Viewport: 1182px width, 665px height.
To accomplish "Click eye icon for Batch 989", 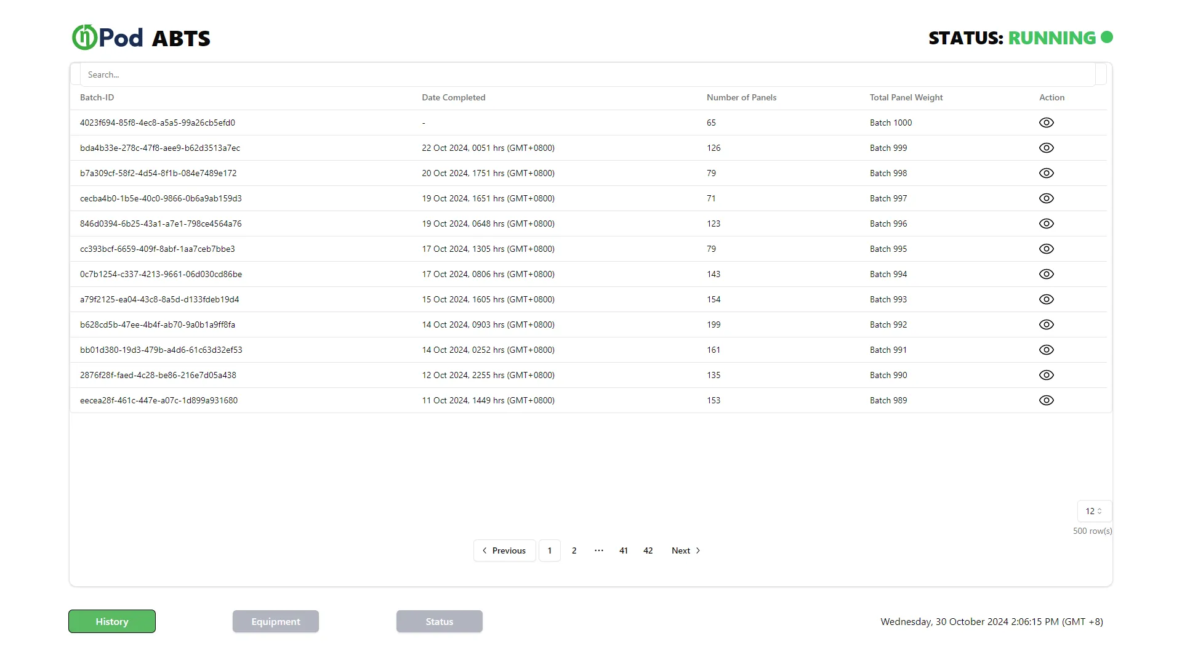I will [x=1047, y=400].
